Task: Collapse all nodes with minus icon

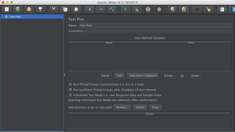Action: [x=101, y=9]
